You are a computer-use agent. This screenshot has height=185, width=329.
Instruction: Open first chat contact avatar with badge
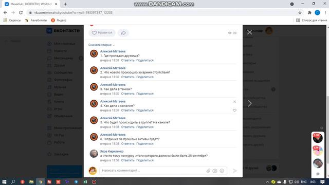[x=318, y=138]
